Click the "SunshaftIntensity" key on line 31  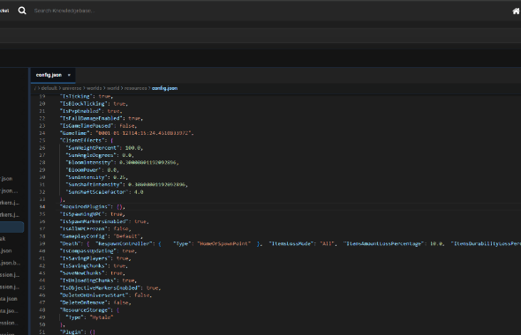94,184
